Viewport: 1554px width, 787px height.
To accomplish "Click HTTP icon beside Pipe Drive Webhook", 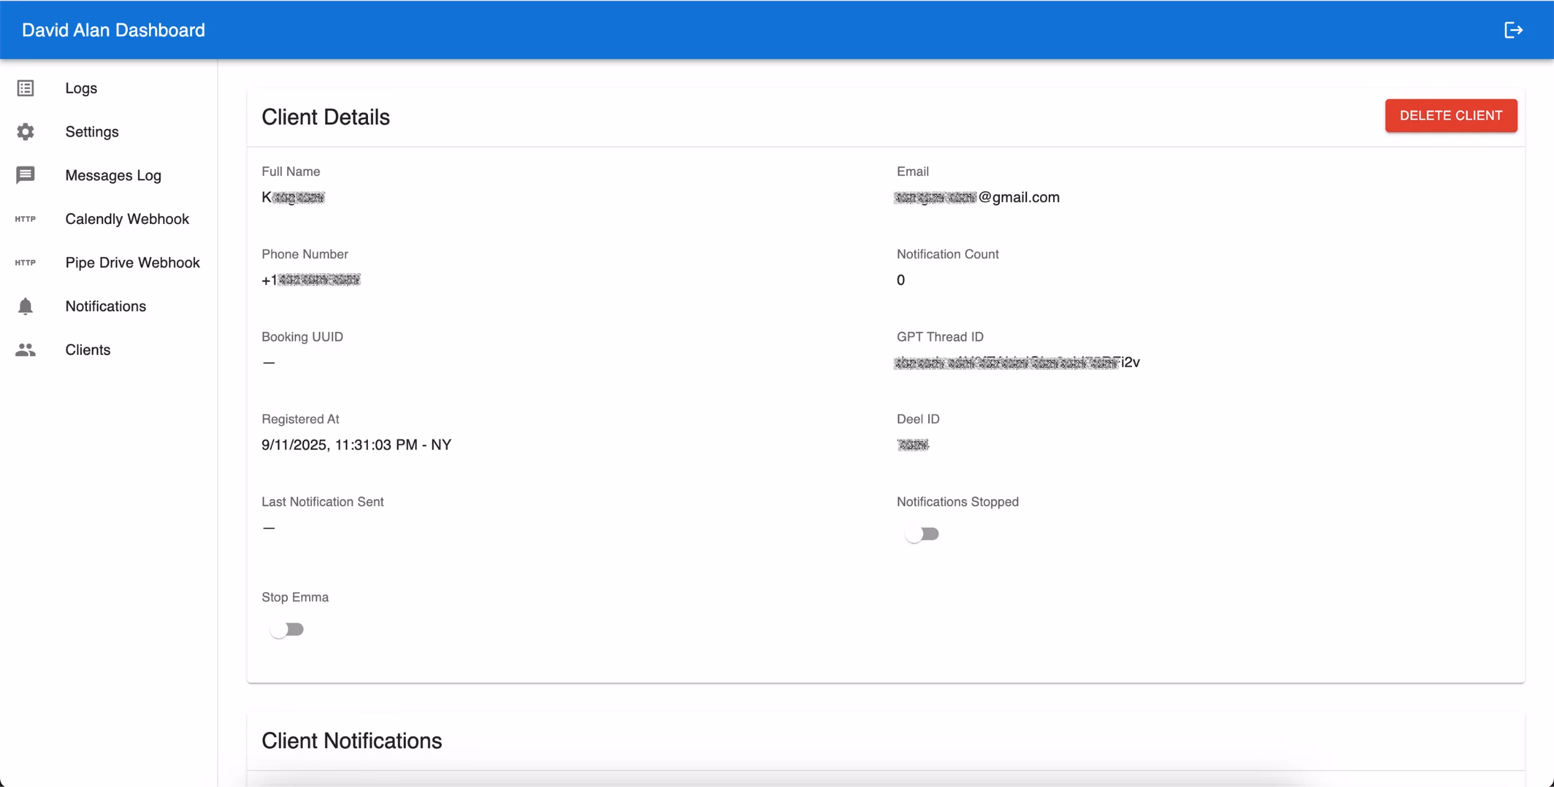I will tap(25, 263).
